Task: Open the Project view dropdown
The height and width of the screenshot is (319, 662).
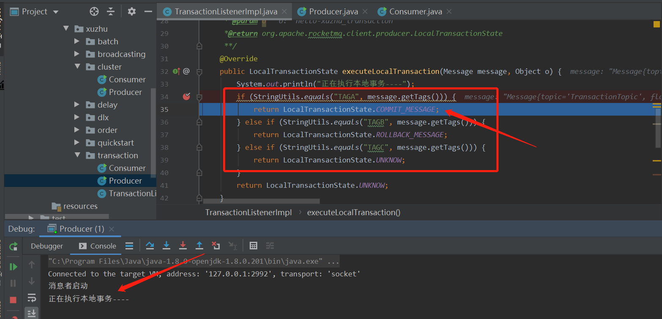Action: pyautogui.click(x=56, y=12)
